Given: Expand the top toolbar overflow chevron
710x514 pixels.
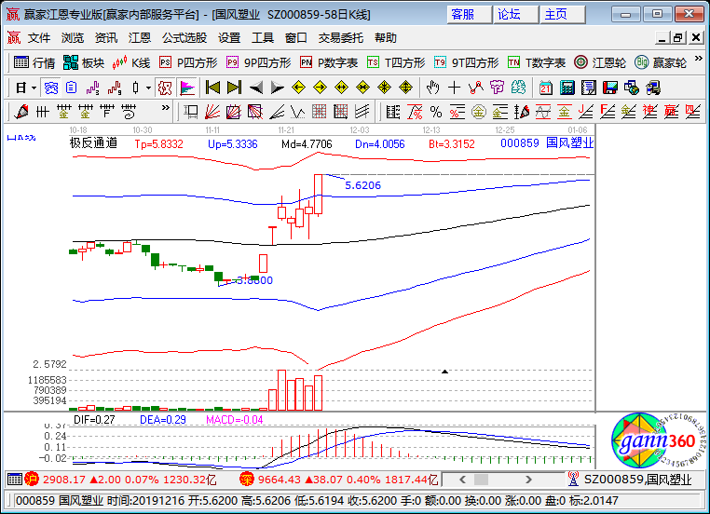Looking at the screenshot, I should (x=698, y=59).
